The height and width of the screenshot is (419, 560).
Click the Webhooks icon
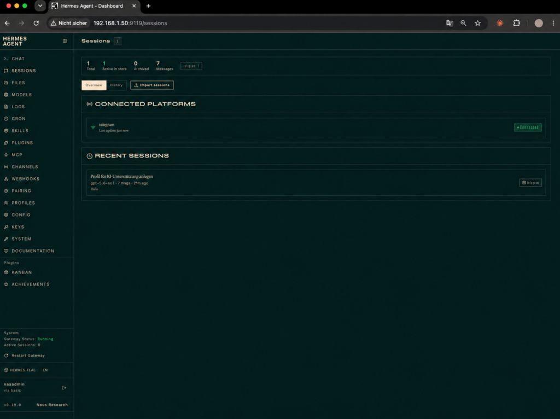click(x=6, y=179)
